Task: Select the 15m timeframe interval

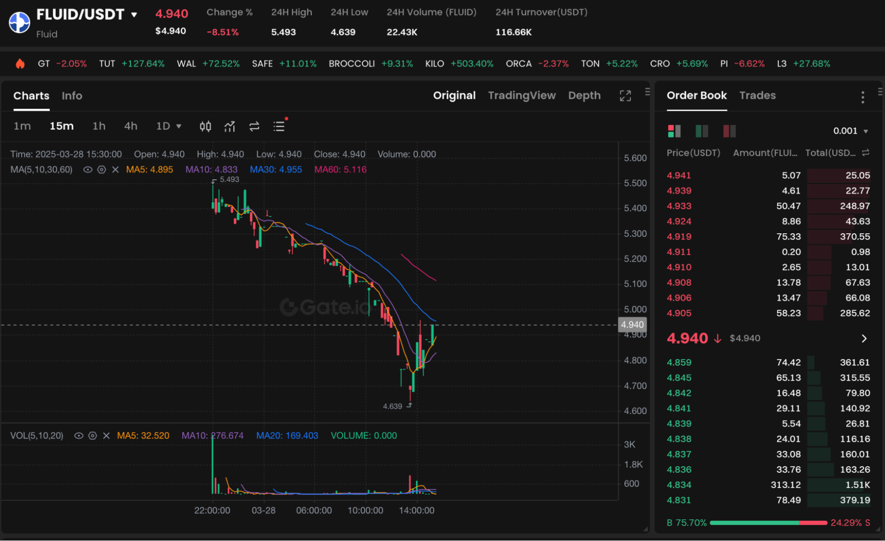Action: 62,126
